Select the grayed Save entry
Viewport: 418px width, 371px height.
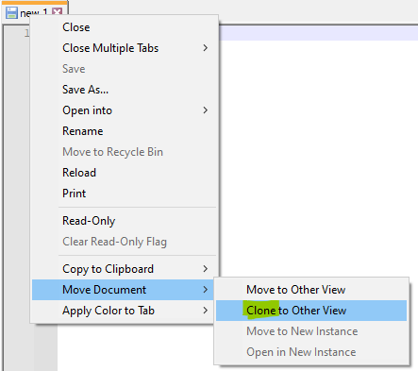pos(125,69)
